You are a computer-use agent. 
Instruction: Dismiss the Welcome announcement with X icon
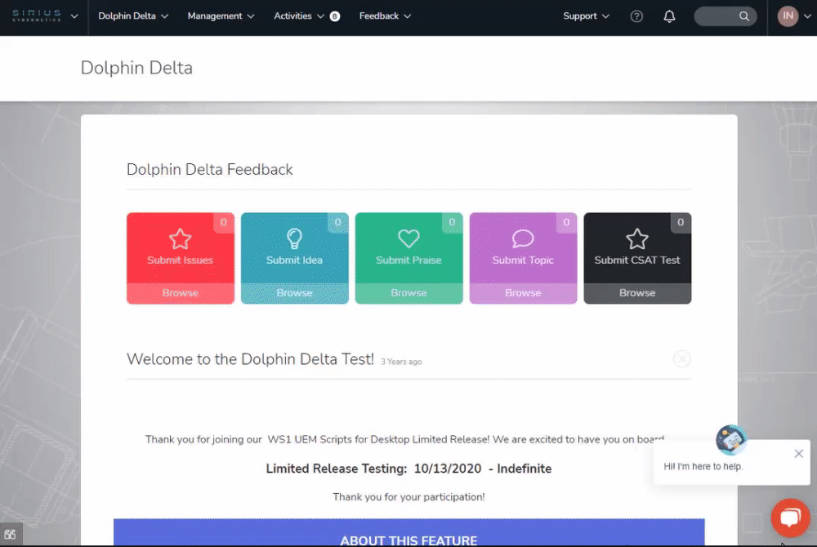pos(681,358)
